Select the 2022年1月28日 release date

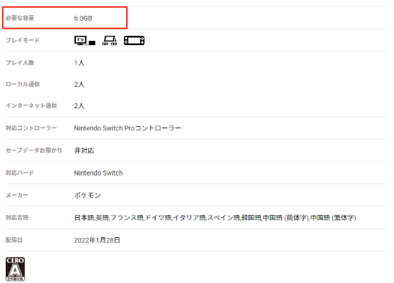97,240
